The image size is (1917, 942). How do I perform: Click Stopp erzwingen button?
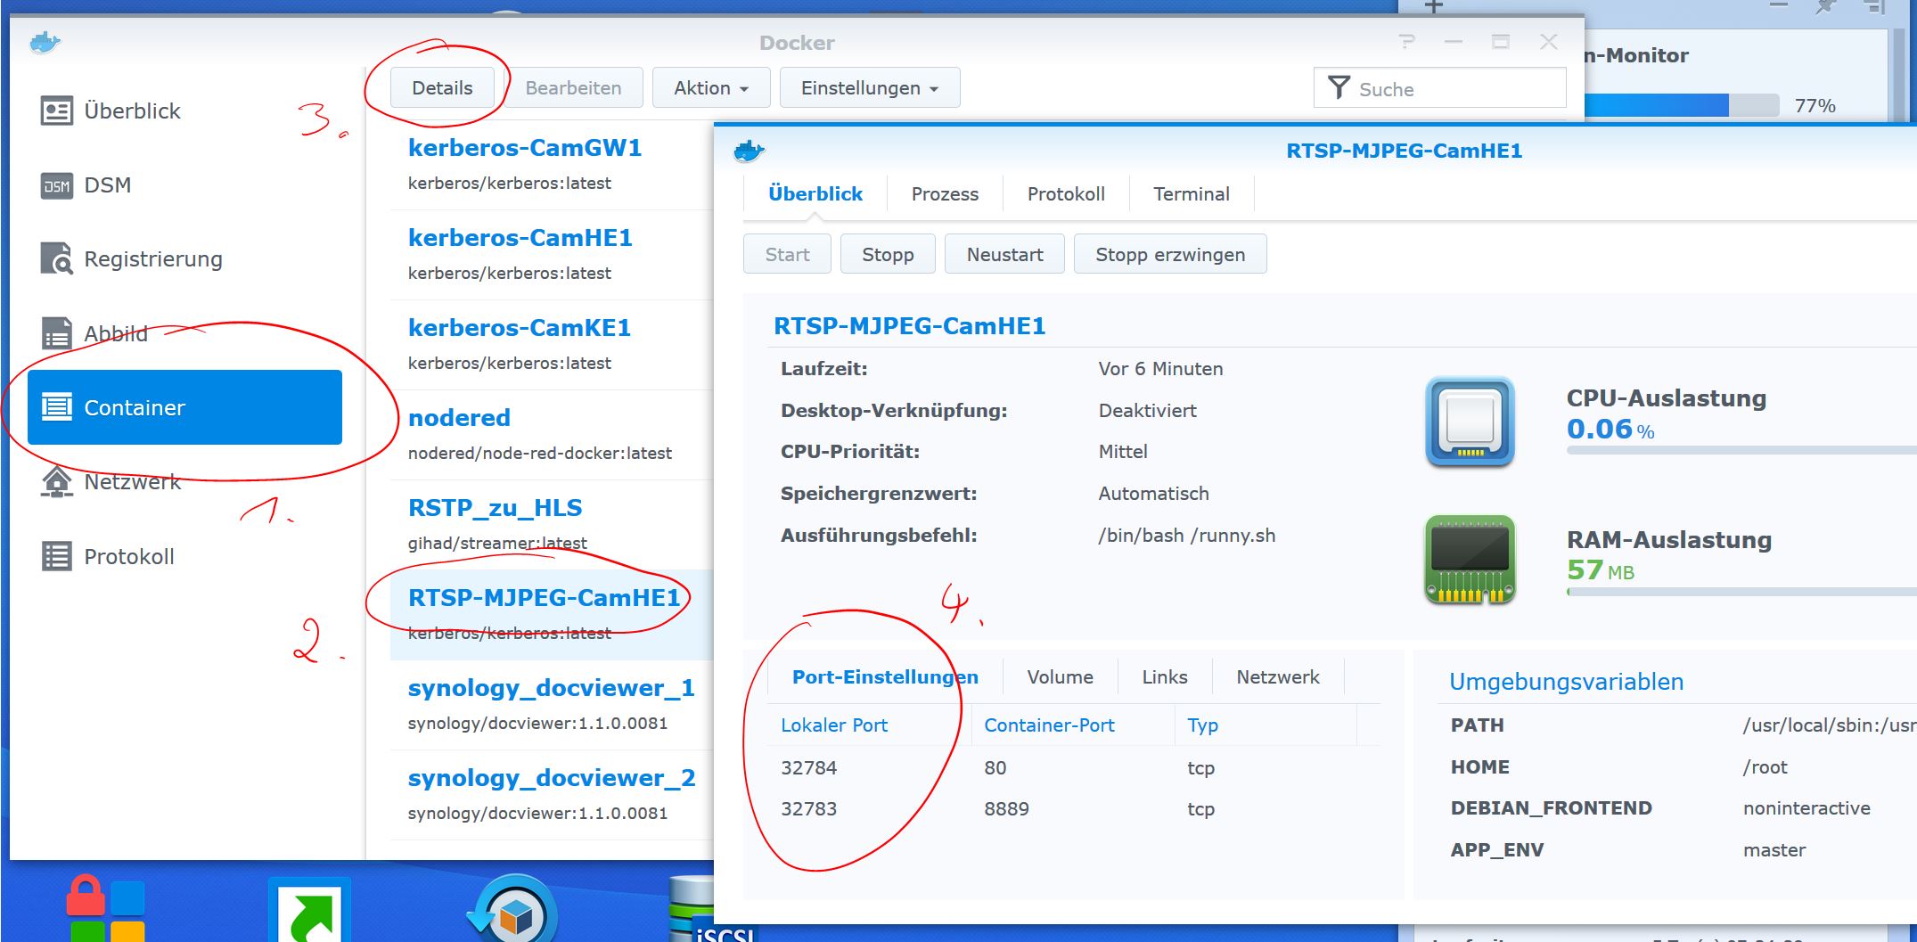(x=1170, y=254)
